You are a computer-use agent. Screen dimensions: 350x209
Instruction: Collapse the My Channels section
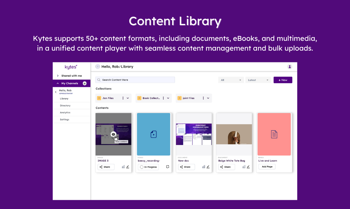(58, 84)
